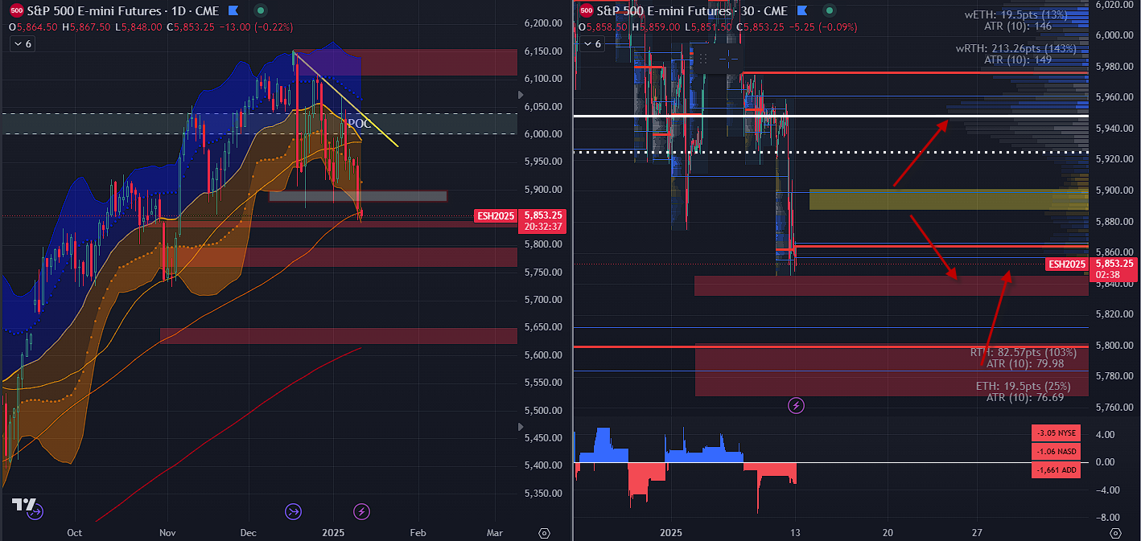This screenshot has width=1141, height=541.
Task: Select the crosshair icon in floating toolbar
Action: click(728, 59)
